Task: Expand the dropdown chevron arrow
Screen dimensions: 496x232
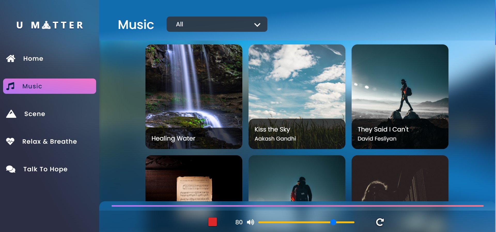Action: coord(257,25)
